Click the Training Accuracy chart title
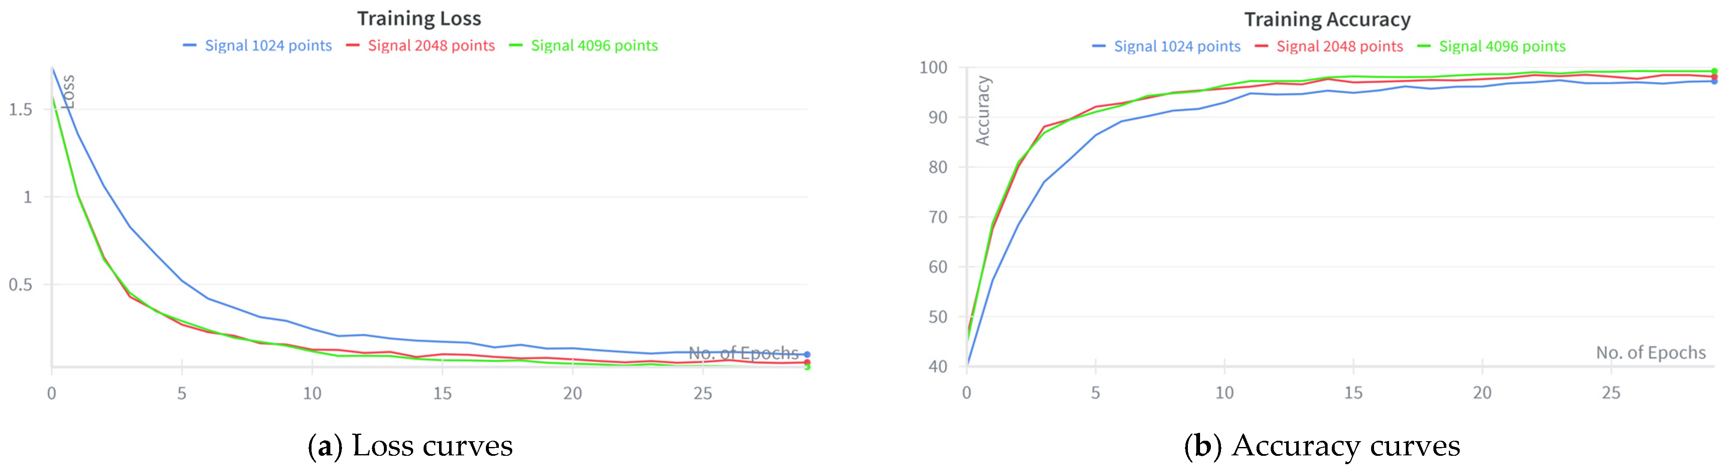The width and height of the screenshot is (1729, 475). [1327, 20]
